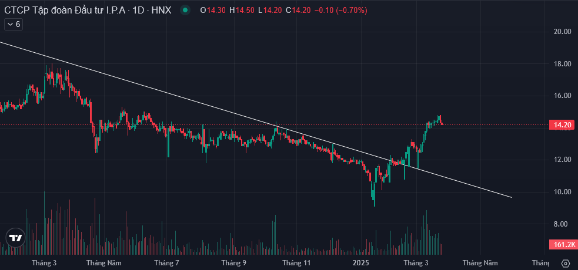Viewport: 578px width, 270px height.
Task: Click the 10.00 price axis label
Action: tap(562, 192)
